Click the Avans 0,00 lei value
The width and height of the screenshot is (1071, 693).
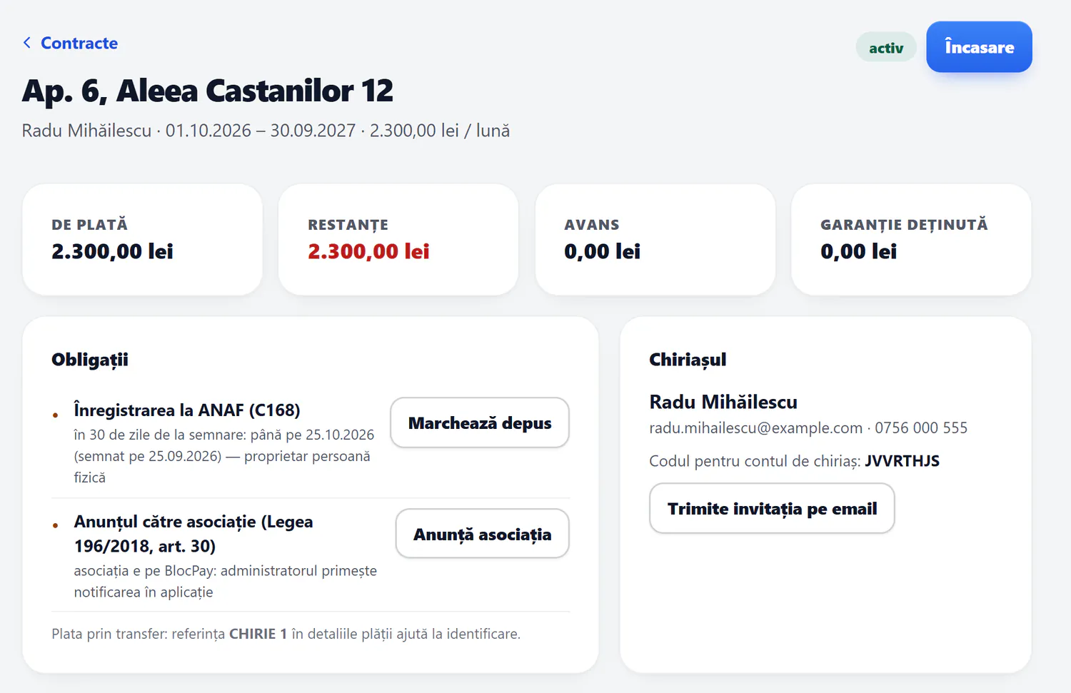[602, 251]
